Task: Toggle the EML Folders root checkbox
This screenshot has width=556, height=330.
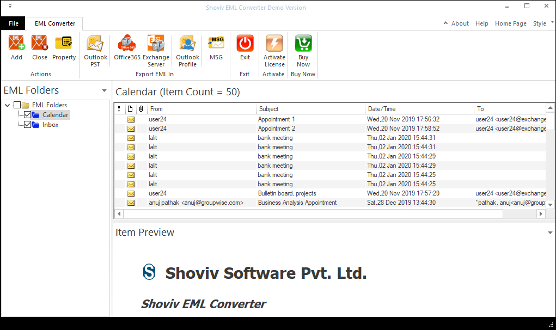Action: click(17, 105)
